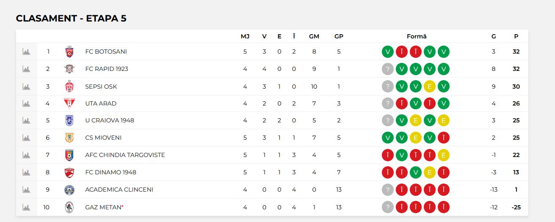Click Sepsi OSK's yellow E form badge
Viewport: 555px width, 222px height.
(430, 87)
